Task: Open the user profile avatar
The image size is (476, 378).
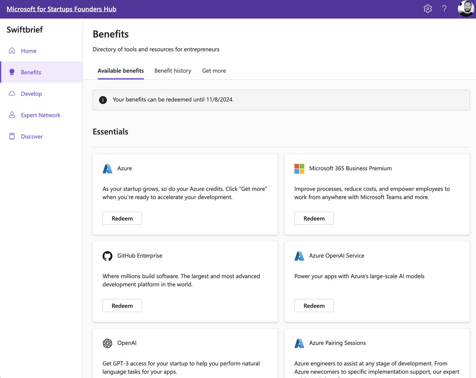Action: pos(466,9)
